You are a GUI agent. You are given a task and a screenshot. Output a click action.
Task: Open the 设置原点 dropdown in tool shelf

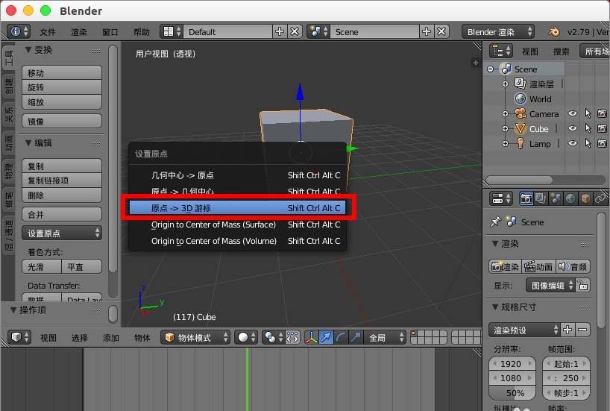click(x=62, y=233)
